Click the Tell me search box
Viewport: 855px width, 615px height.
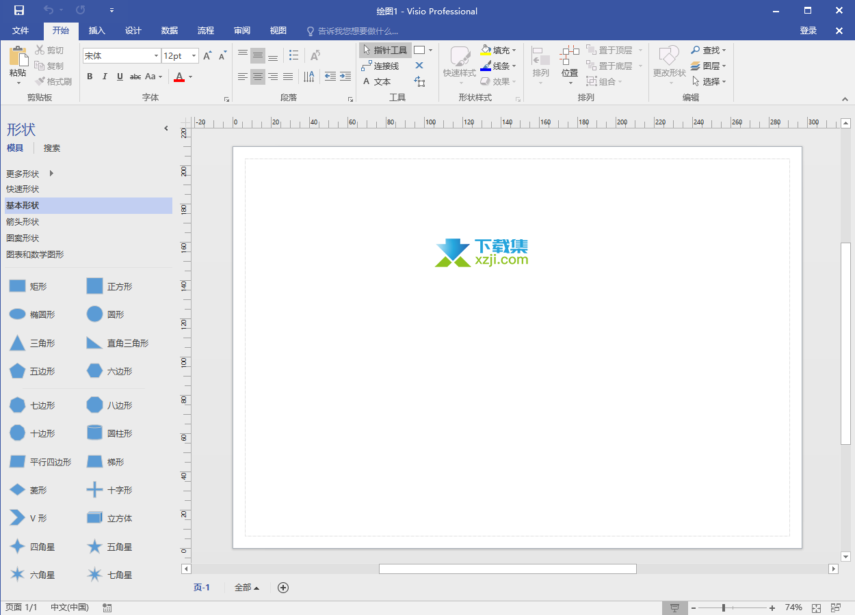pyautogui.click(x=352, y=31)
